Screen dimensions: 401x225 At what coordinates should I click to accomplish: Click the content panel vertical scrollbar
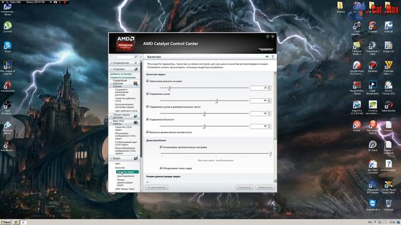275,127
